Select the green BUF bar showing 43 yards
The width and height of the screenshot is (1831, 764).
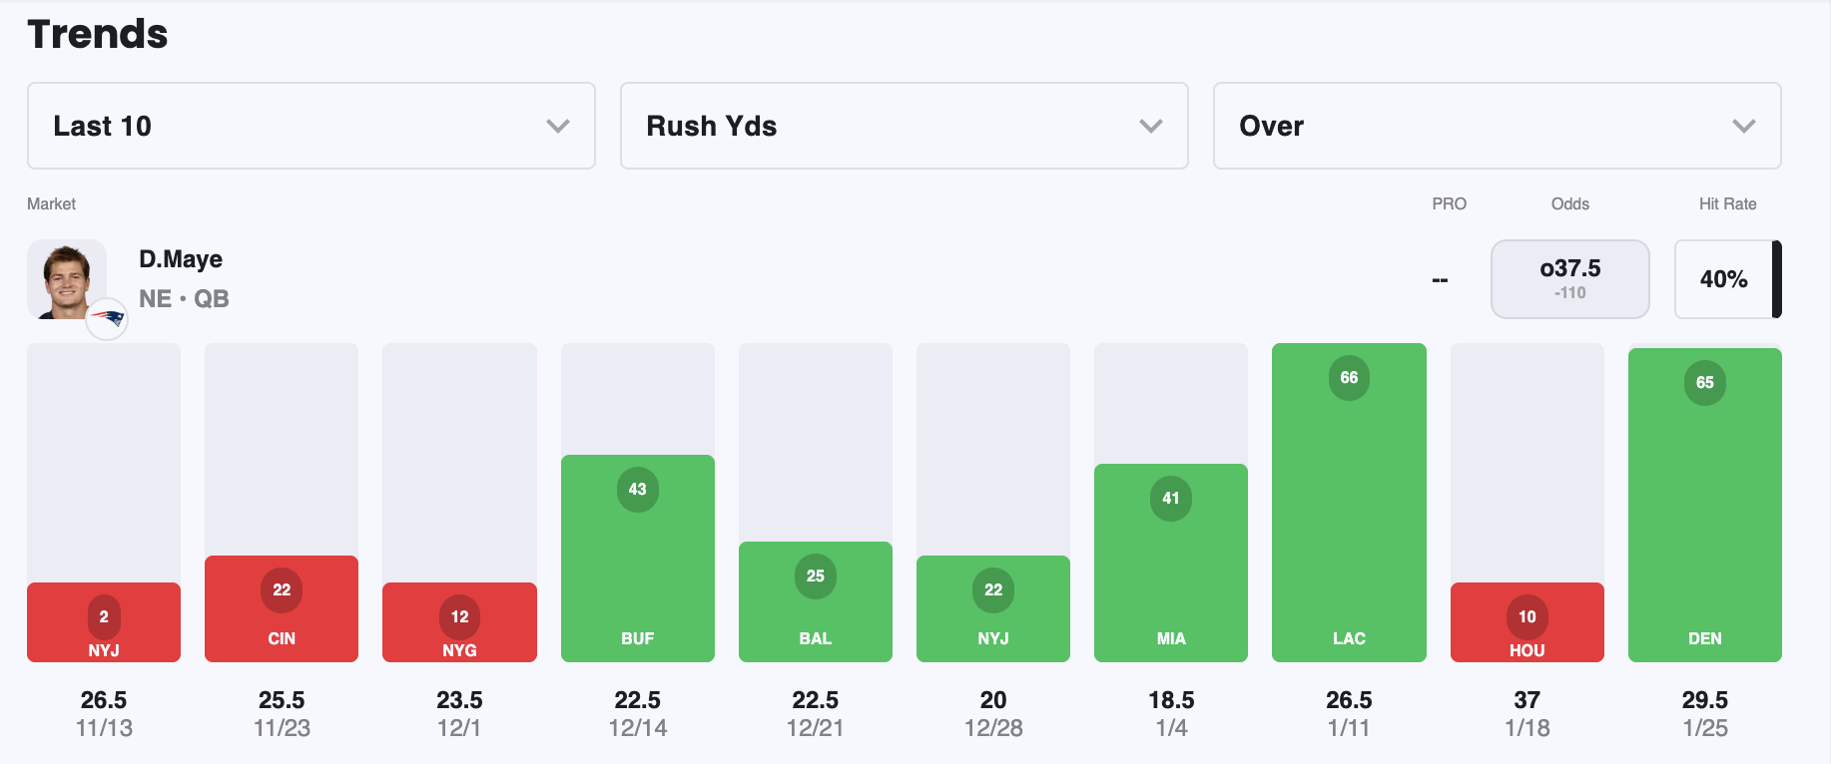pos(638,557)
